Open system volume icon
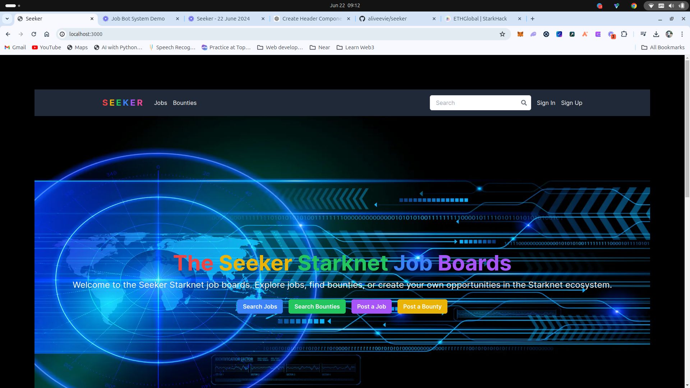The image size is (690, 388). click(671, 5)
